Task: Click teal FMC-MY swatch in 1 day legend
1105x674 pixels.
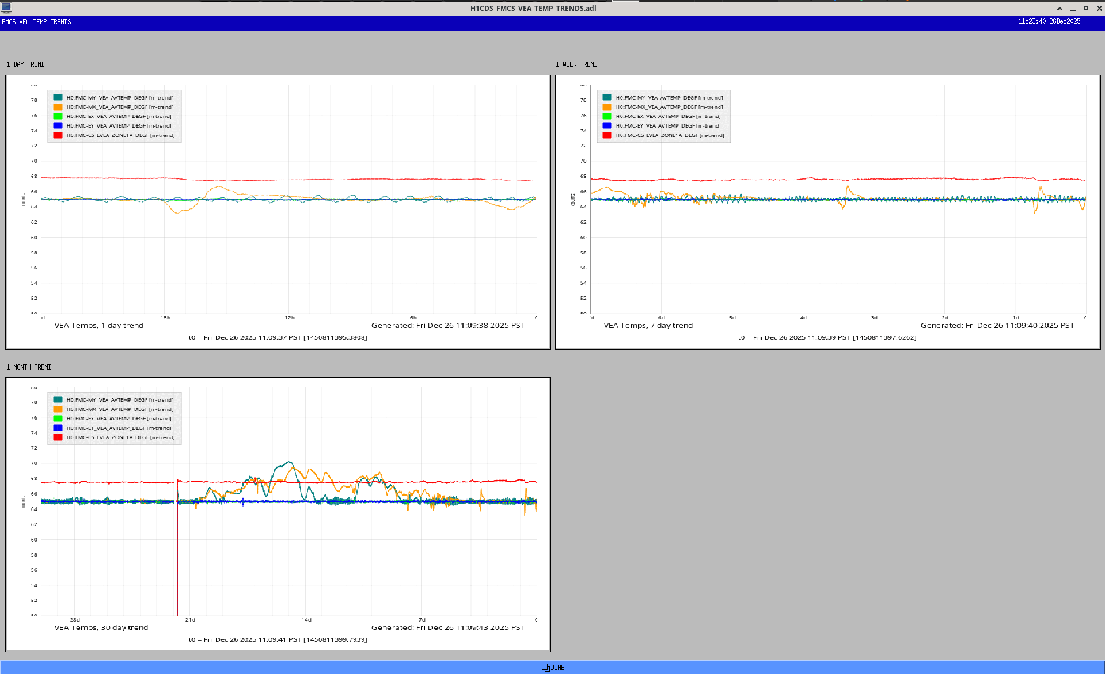Action: [58, 97]
